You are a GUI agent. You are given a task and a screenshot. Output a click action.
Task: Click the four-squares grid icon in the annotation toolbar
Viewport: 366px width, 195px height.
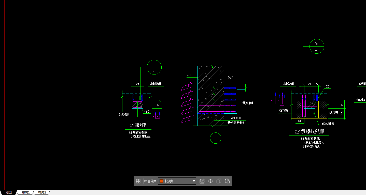pyautogui.click(x=138, y=181)
